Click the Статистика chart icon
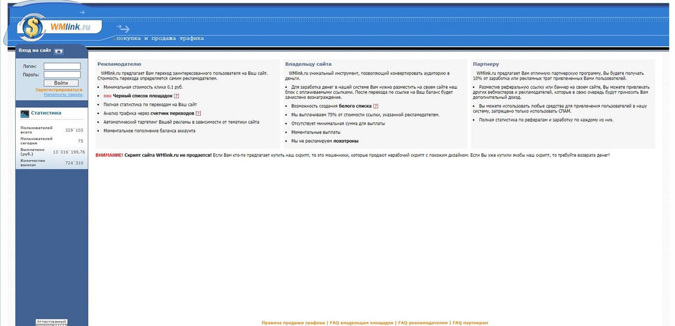 25,114
